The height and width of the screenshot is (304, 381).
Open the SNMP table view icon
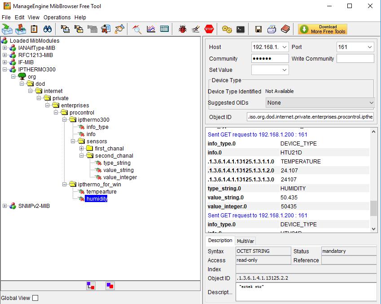[165, 29]
